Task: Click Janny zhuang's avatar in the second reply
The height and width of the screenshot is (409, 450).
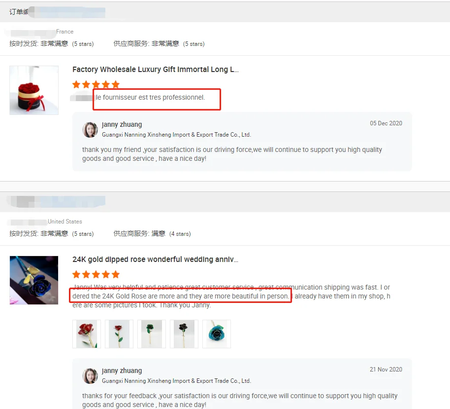Action: coord(90,376)
